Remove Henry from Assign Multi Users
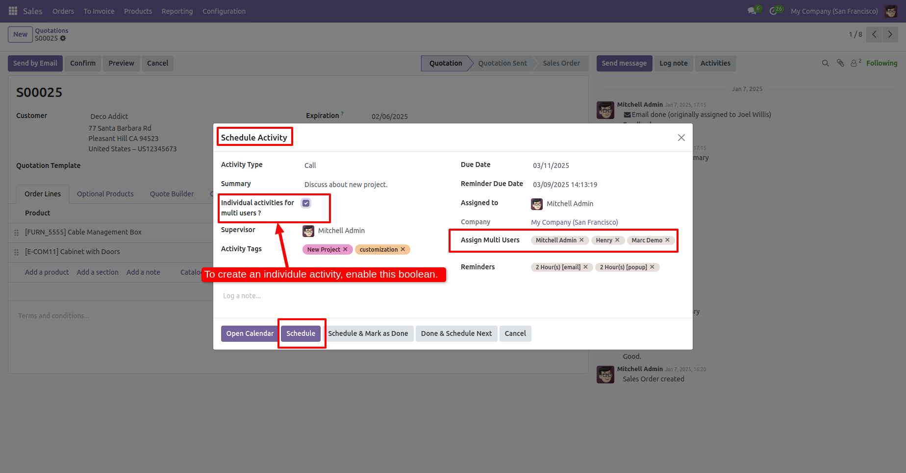The height and width of the screenshot is (473, 906). coord(617,240)
